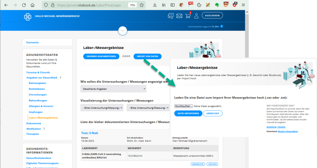Open browser downloads icon
This screenshot has height=168, width=317.
click(155, 5)
